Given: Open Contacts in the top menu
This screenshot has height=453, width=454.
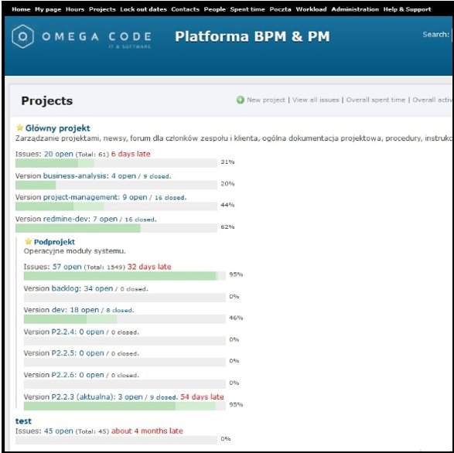Looking at the screenshot, I should coord(186,9).
